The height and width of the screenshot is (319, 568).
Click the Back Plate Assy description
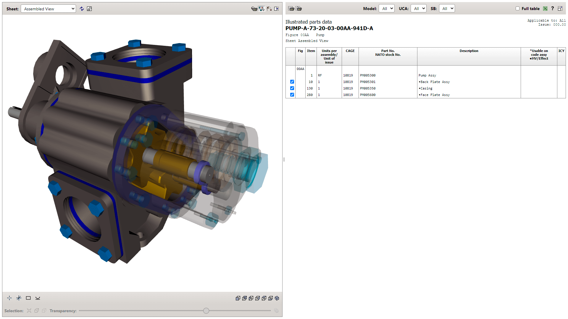pos(434,82)
